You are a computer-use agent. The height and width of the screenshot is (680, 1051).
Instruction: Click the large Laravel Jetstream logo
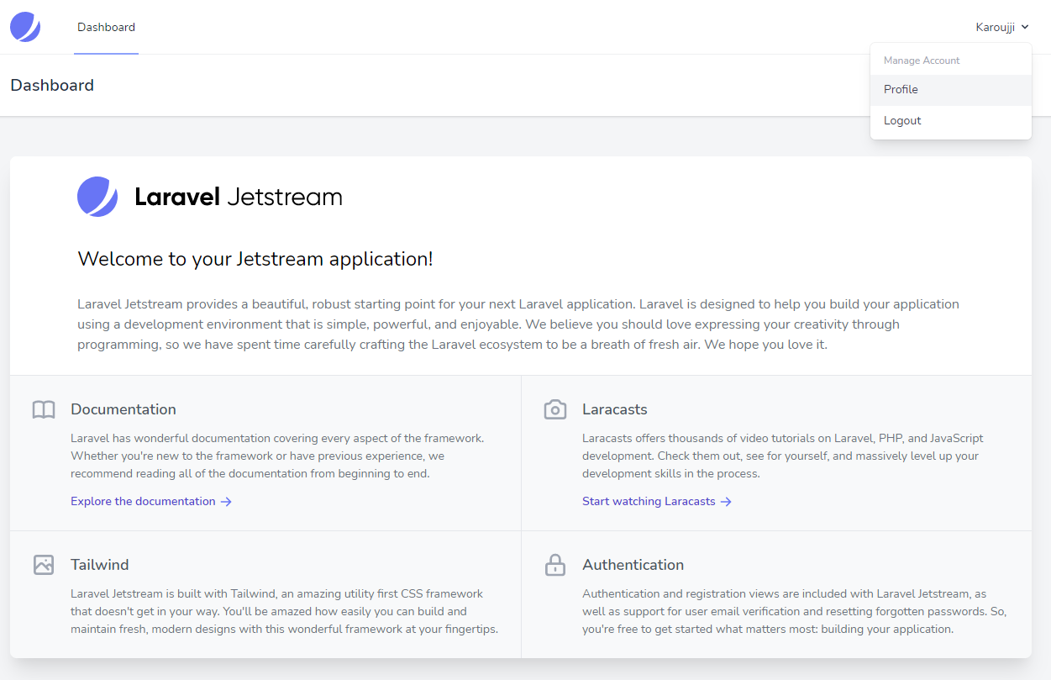point(210,197)
